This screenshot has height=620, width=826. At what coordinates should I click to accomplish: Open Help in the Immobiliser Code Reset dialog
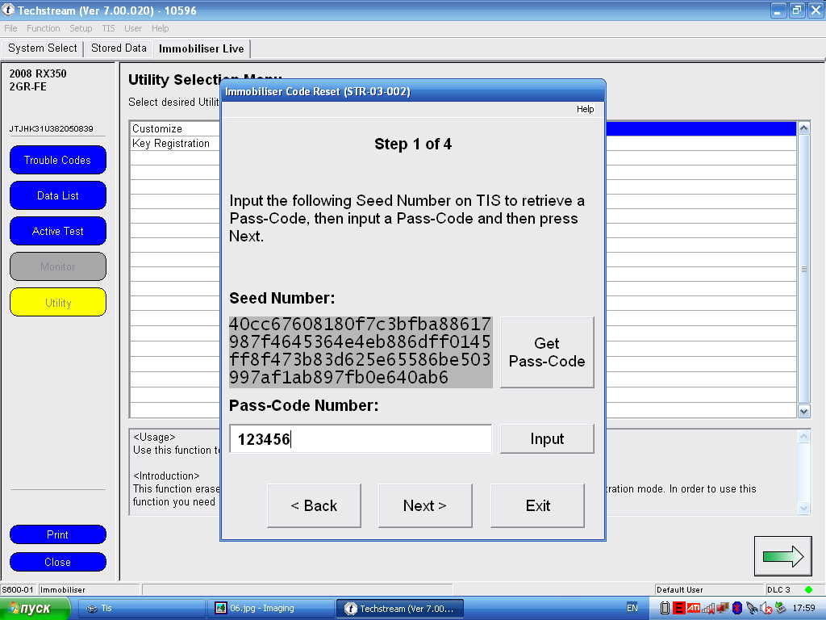(585, 109)
